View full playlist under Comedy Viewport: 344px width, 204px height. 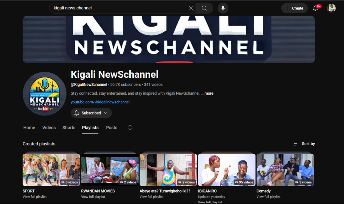(268, 197)
